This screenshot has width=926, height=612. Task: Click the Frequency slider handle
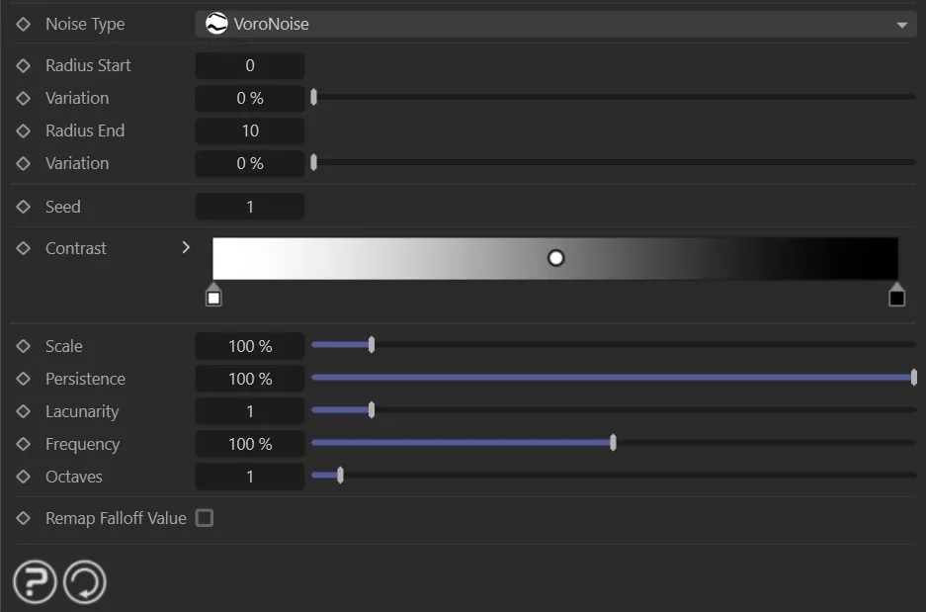click(613, 443)
